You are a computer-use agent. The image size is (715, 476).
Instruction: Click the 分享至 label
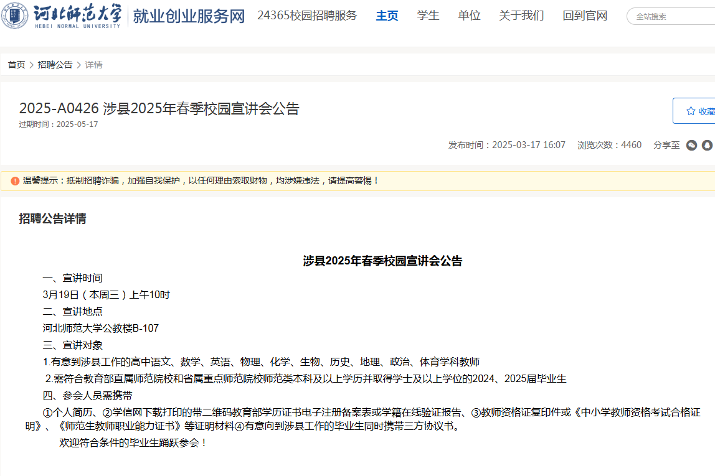pyautogui.click(x=666, y=145)
